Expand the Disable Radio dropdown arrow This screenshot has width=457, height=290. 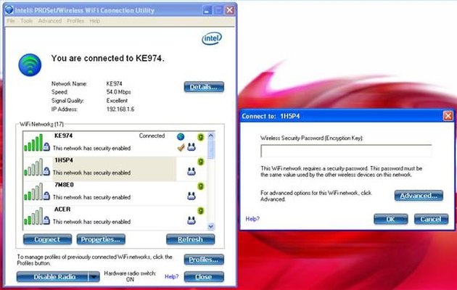coord(94,277)
